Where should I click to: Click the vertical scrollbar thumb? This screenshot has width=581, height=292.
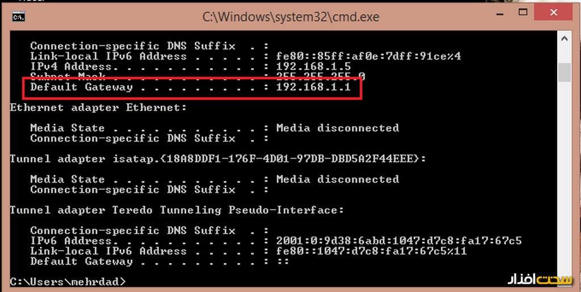tap(565, 73)
